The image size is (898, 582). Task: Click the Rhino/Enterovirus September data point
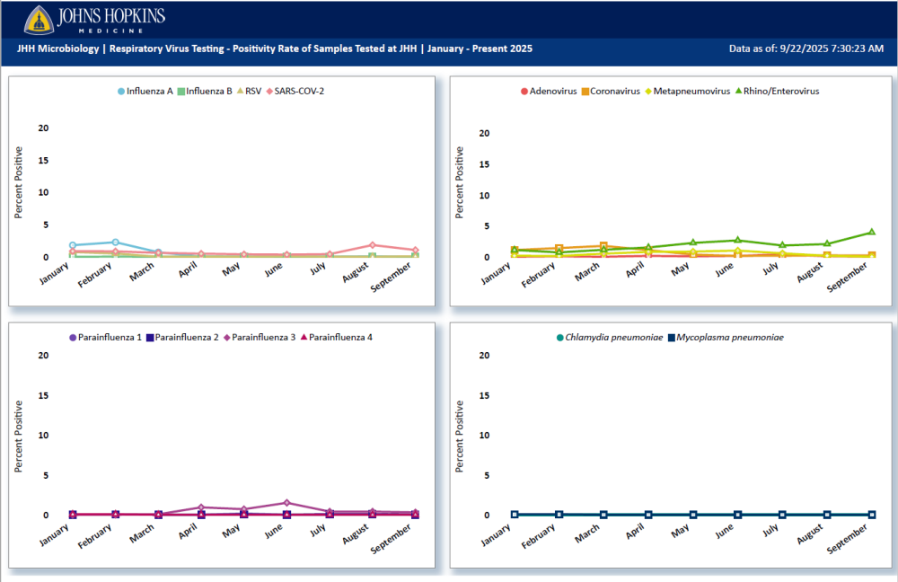pos(871,233)
